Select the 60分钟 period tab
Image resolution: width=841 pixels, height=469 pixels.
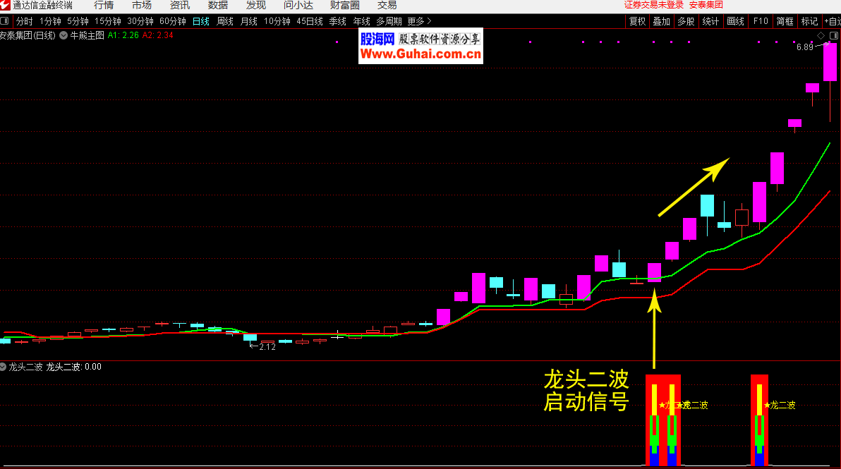pos(173,21)
